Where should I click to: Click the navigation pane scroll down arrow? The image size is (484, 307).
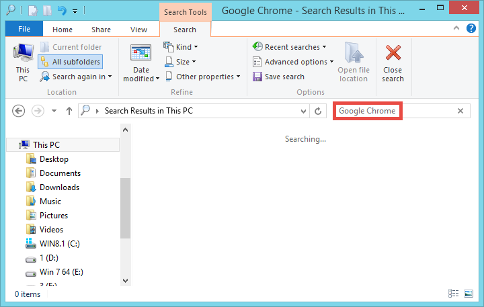tap(125, 281)
